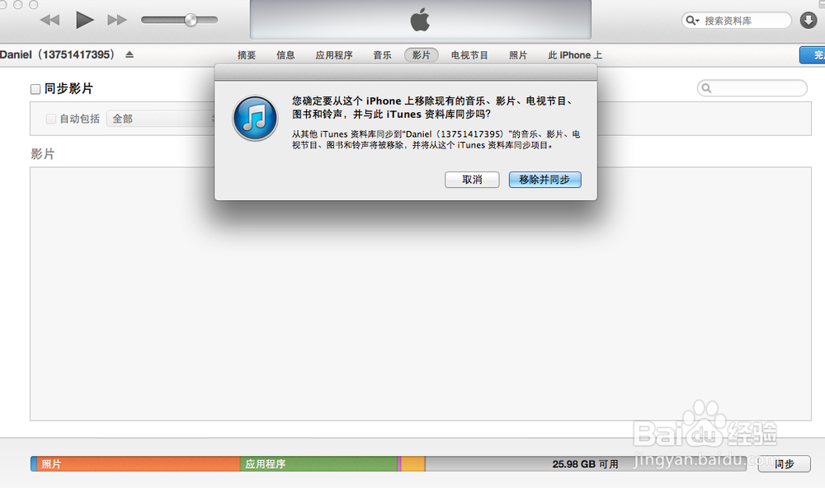Enable the 同步影片 checkbox
Viewport: 825px width, 488px height.
pos(35,89)
